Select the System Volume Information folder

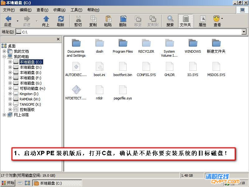(169, 48)
